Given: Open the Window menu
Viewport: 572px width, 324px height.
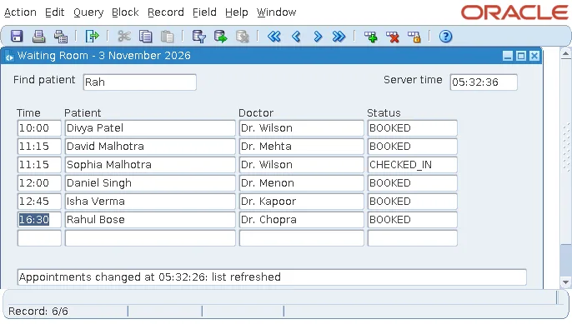Looking at the screenshot, I should [x=276, y=12].
